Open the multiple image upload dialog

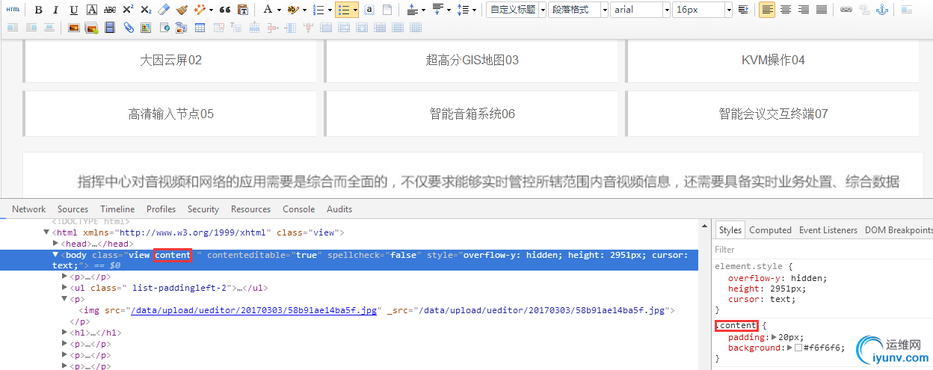(x=92, y=28)
